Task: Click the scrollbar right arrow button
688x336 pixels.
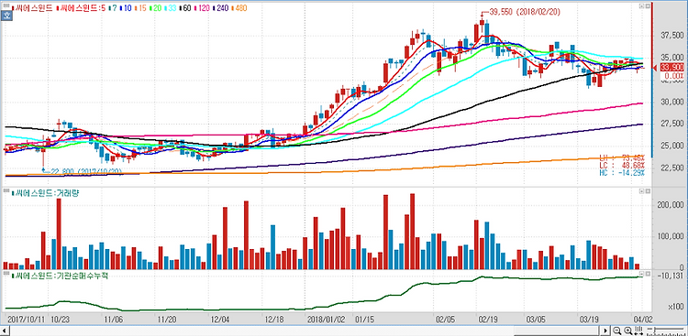Action: (x=605, y=331)
